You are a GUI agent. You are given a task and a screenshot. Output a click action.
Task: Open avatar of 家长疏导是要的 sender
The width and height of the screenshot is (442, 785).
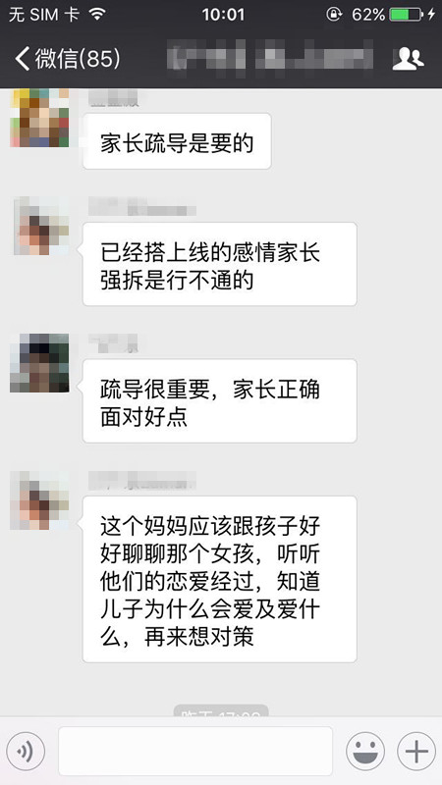click(x=39, y=118)
